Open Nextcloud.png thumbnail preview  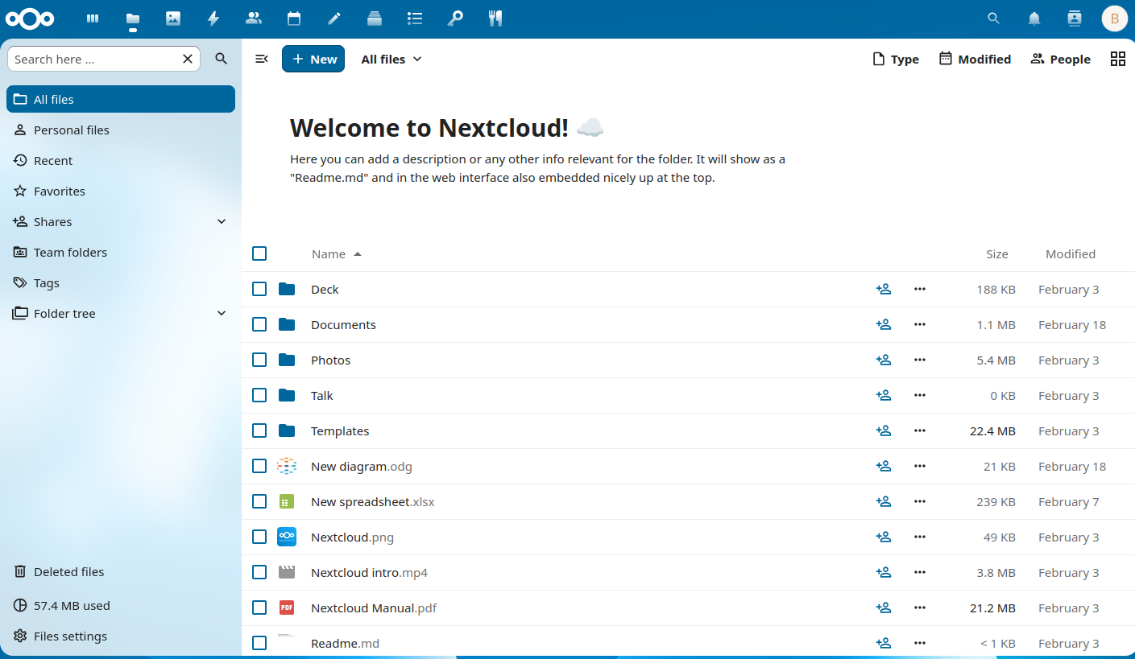(x=287, y=537)
